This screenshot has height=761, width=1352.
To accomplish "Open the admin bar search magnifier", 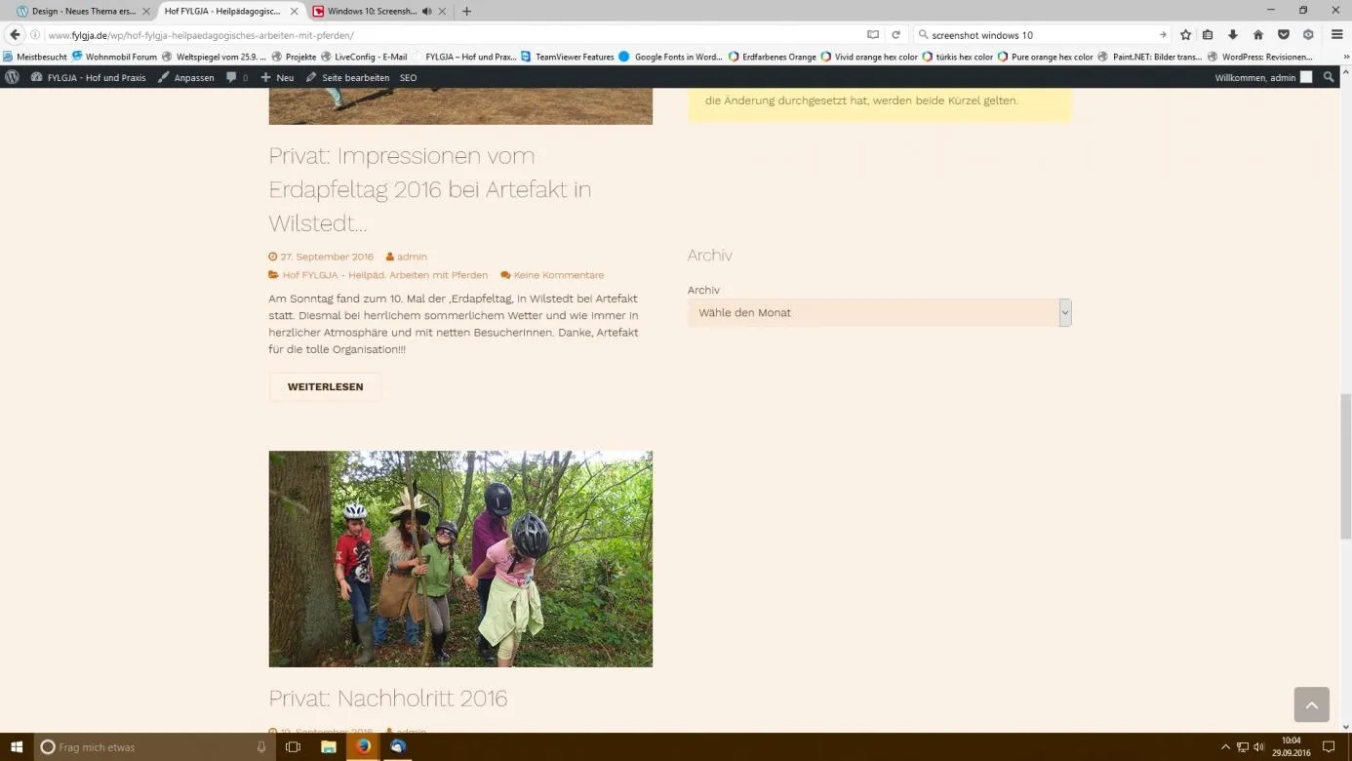I will pos(1329,77).
